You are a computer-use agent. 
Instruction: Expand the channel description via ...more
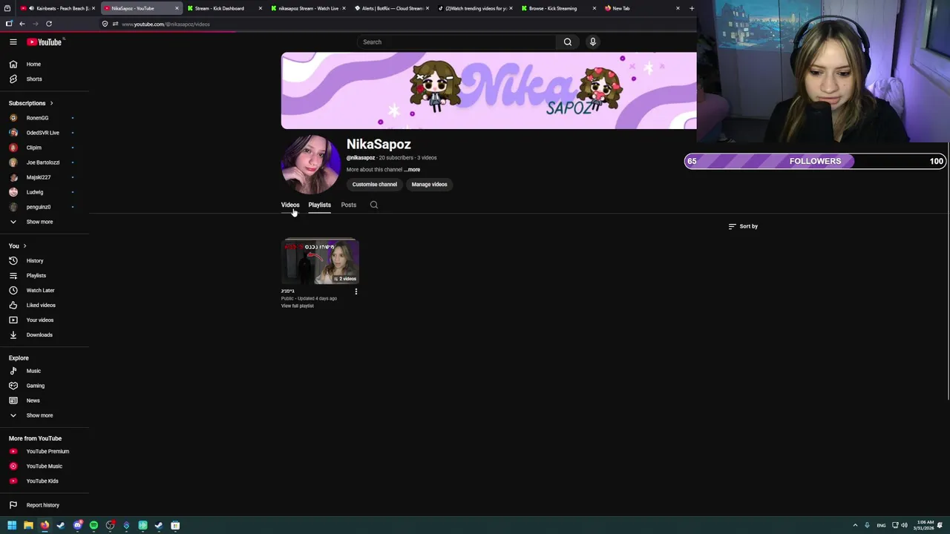(x=413, y=169)
